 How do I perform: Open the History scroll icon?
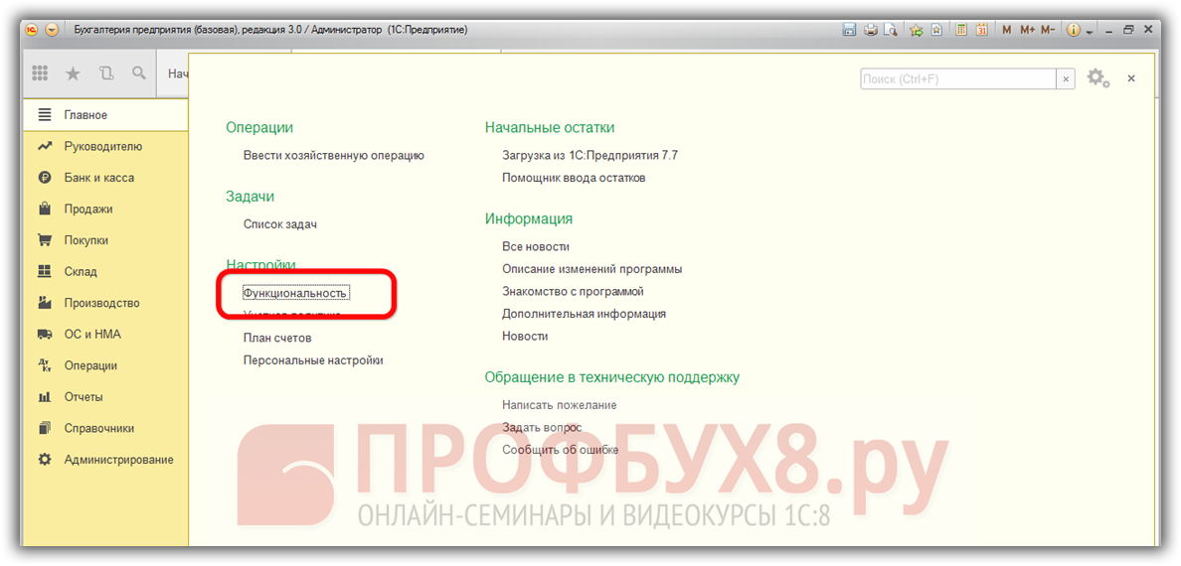click(106, 73)
